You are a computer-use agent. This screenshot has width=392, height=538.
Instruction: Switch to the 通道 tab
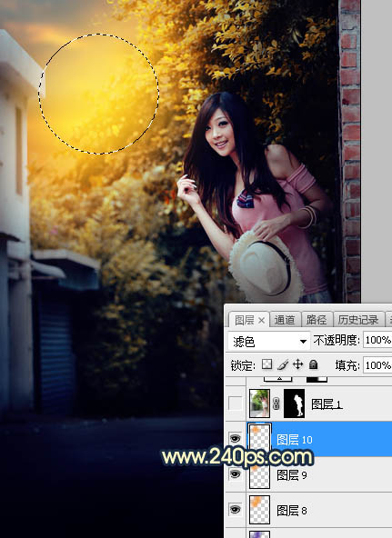tap(285, 320)
